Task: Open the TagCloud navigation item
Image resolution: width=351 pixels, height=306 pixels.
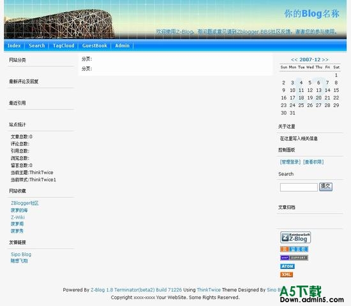Action: point(64,46)
